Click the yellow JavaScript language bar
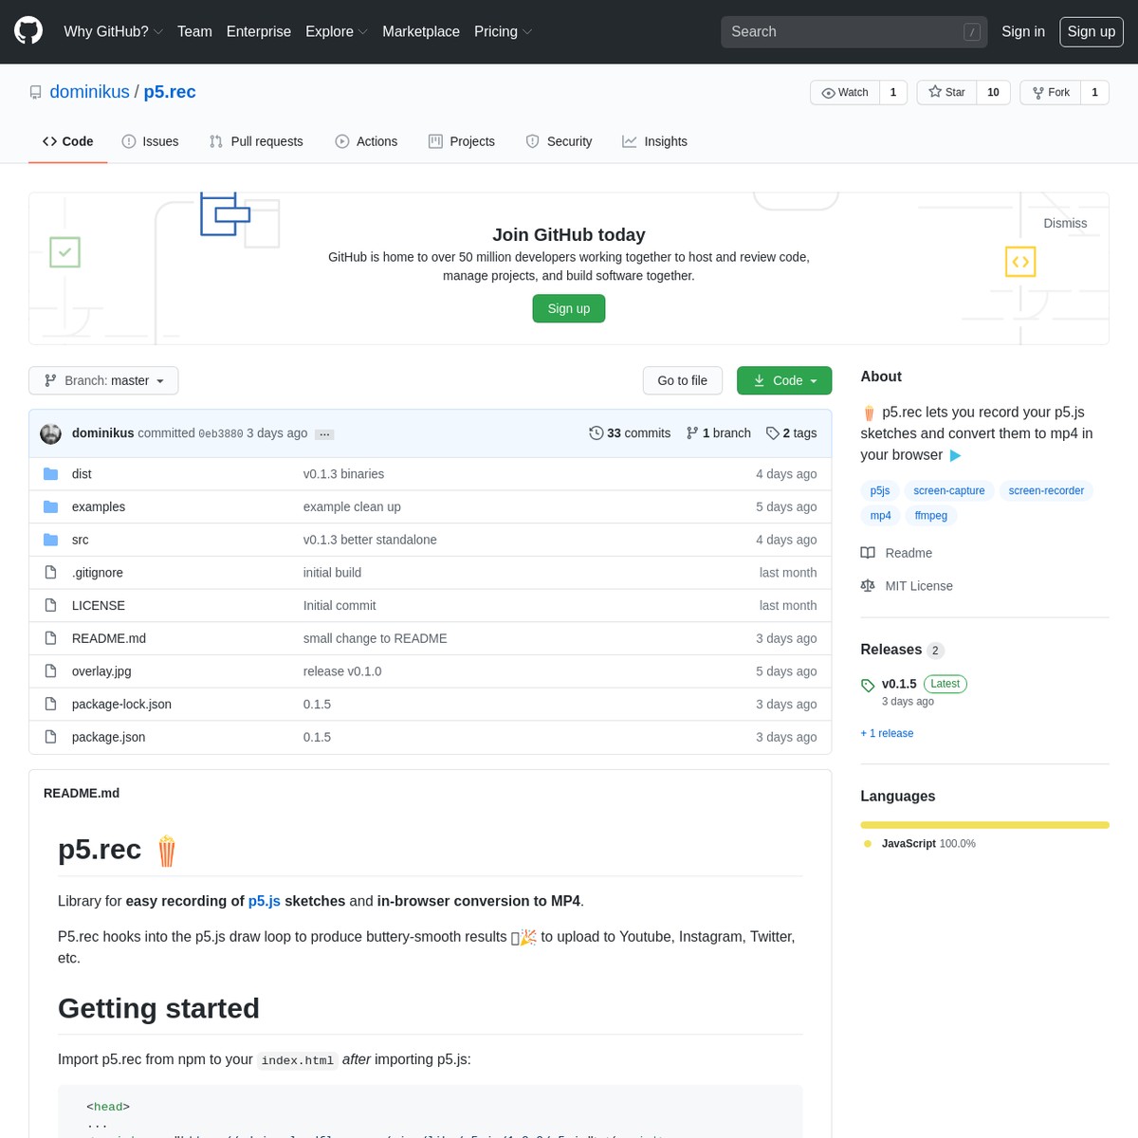The height and width of the screenshot is (1138, 1138). pos(984,825)
